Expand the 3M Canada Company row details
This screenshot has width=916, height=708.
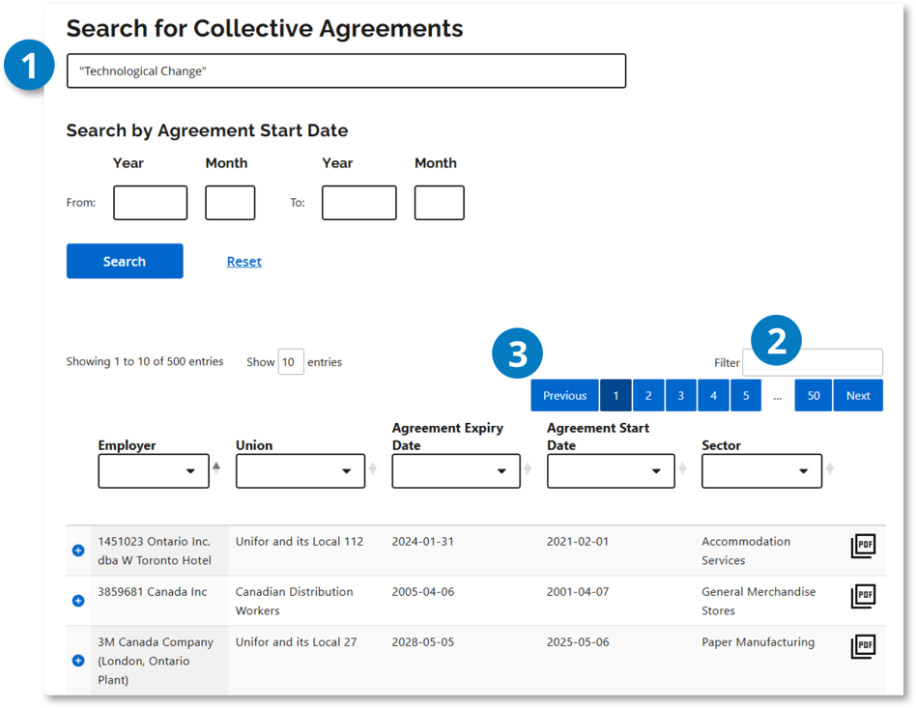[x=77, y=660]
